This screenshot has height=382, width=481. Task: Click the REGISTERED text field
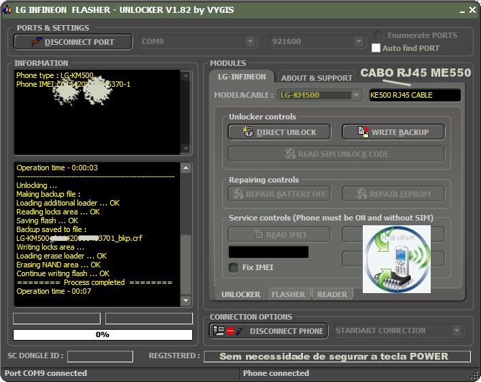tap(337, 356)
